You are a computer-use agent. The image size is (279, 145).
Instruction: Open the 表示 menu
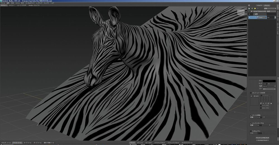click(x=23, y=3)
